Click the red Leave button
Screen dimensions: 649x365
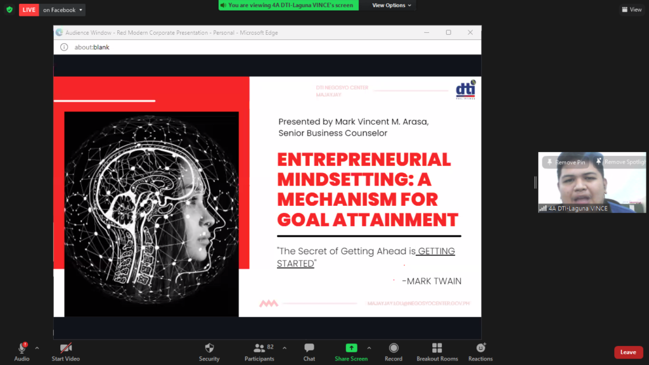click(628, 352)
